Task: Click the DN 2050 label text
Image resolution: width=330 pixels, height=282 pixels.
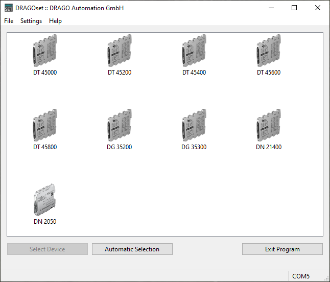Action: 45,221
